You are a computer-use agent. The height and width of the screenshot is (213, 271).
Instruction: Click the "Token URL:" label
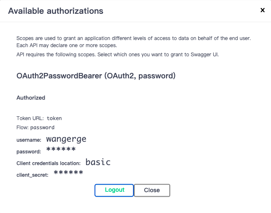(31, 118)
